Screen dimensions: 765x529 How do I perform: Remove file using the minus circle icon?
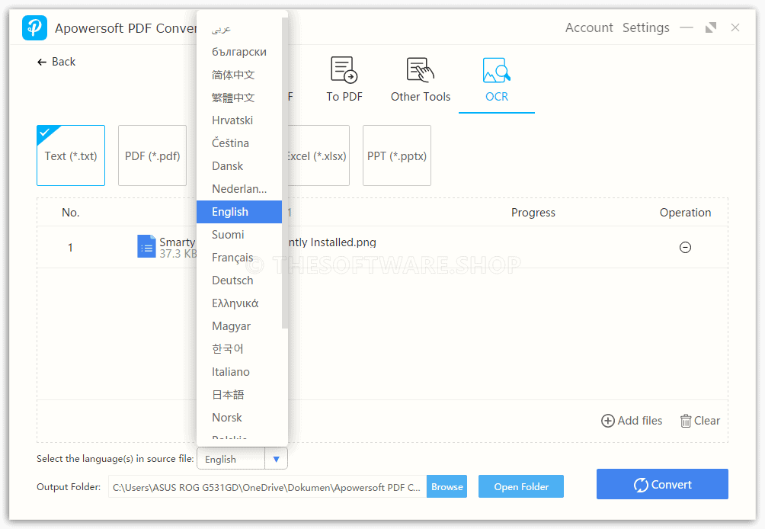(685, 248)
